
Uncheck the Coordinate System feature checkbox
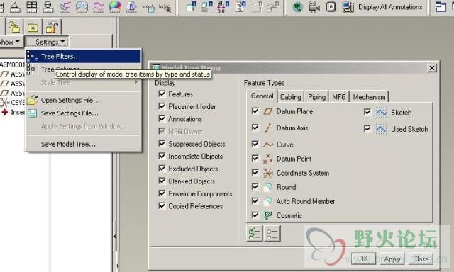click(255, 172)
